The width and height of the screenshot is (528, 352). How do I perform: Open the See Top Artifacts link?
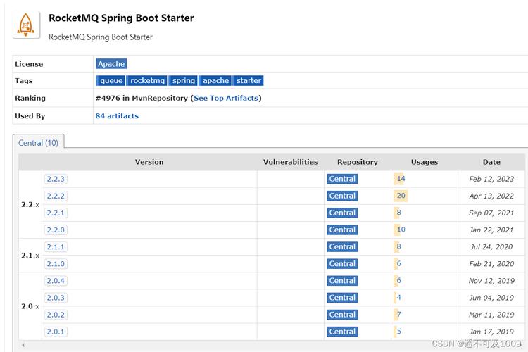point(226,98)
